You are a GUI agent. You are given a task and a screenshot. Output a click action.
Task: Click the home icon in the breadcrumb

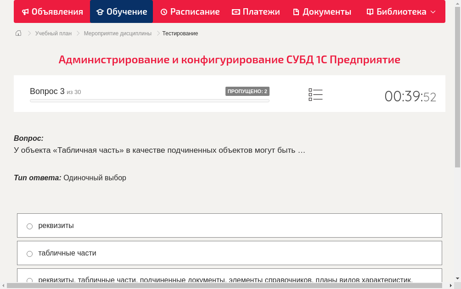point(18,33)
